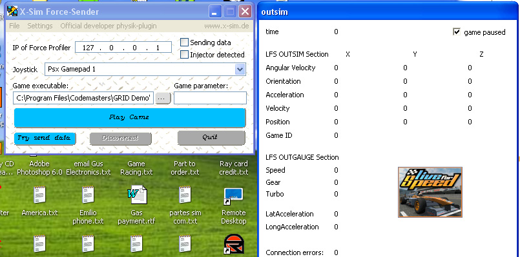Click the Play Game button
The height and width of the screenshot is (257, 520).
[x=130, y=117]
